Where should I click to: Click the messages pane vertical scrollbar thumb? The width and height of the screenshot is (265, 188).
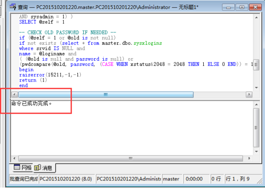pos(256,128)
